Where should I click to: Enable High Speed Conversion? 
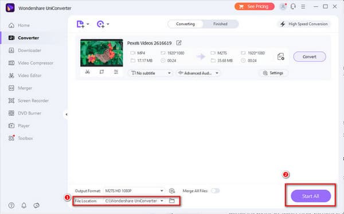(304, 24)
